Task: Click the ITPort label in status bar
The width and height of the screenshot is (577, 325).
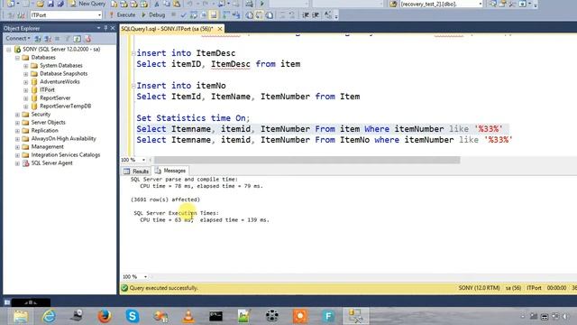Action: click(534, 288)
